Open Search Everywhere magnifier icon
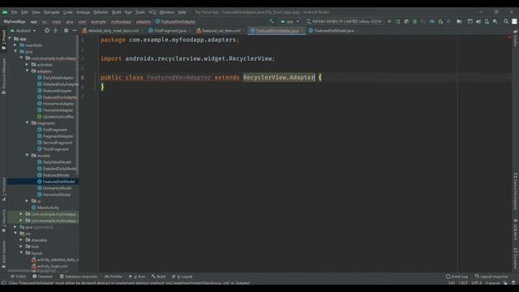 point(506,22)
